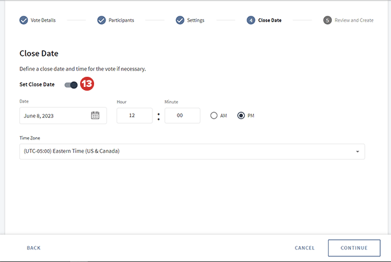Click the step 4 number circle

[251, 20]
